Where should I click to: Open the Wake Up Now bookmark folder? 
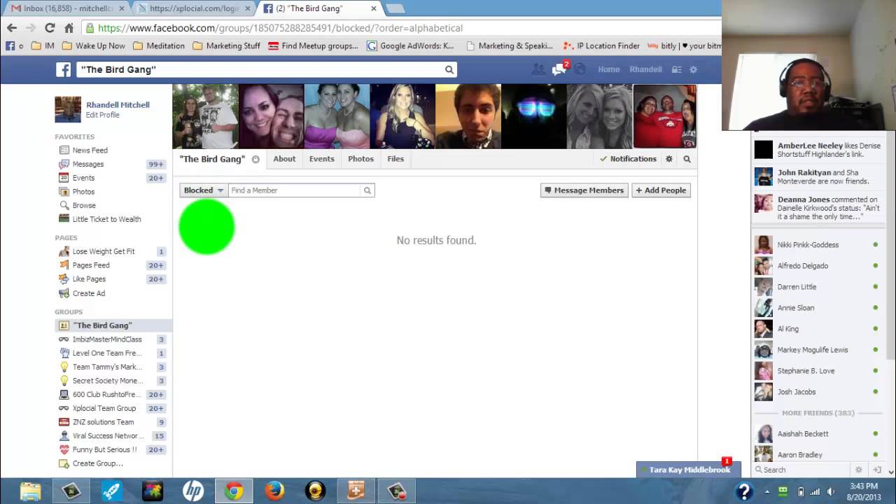[x=94, y=45]
